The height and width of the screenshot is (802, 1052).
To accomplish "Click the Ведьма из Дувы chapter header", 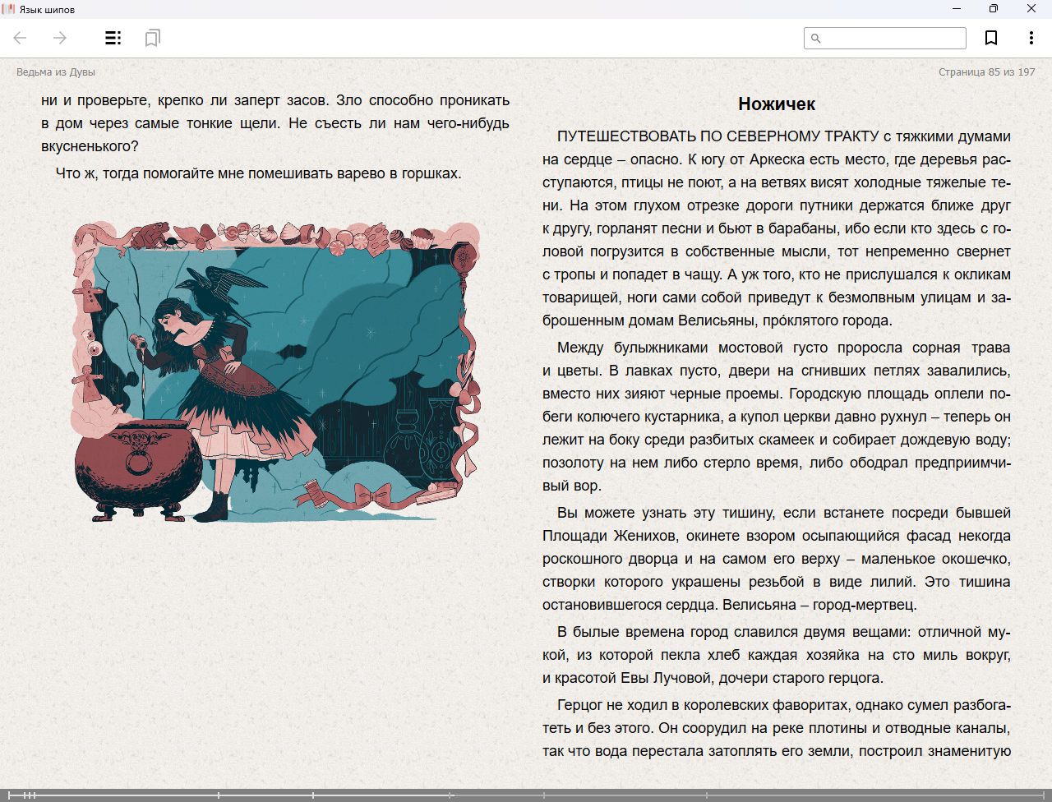I will tap(56, 72).
